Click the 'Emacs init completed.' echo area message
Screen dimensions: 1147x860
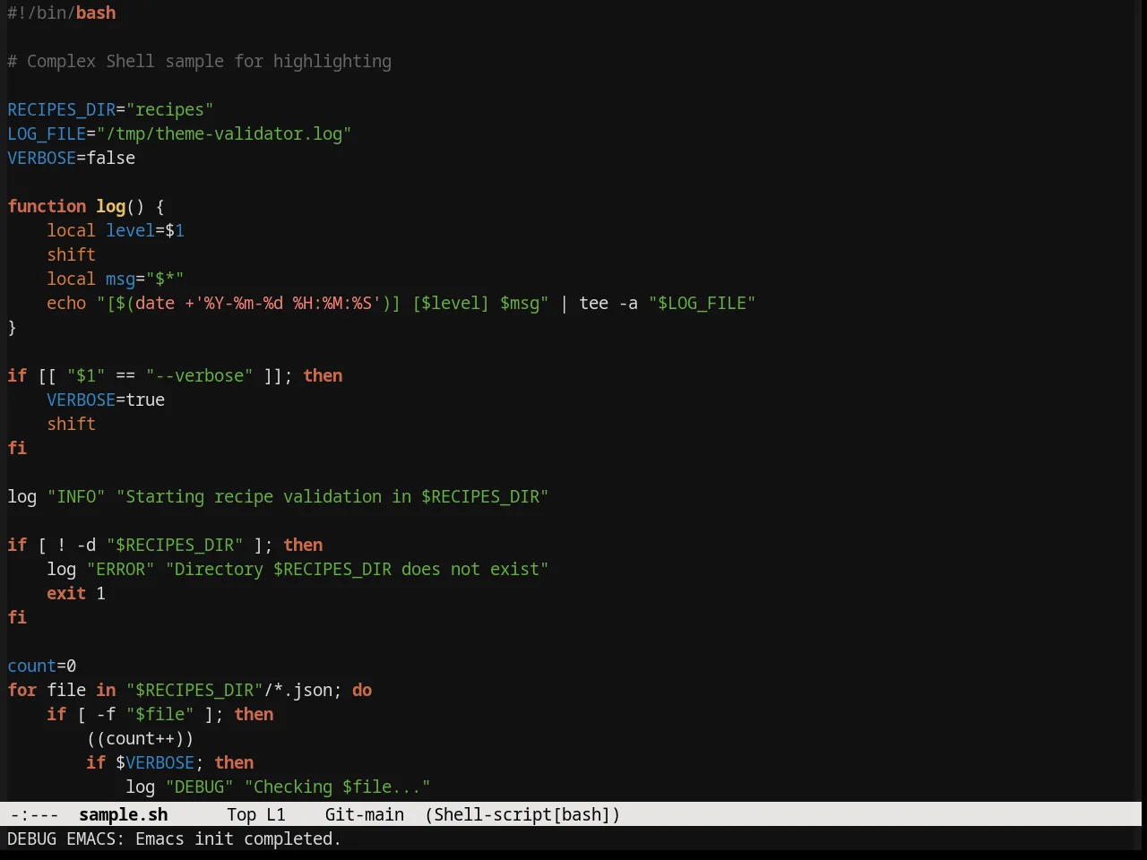point(238,838)
